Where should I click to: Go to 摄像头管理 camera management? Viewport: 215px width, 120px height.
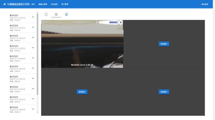(43, 4)
